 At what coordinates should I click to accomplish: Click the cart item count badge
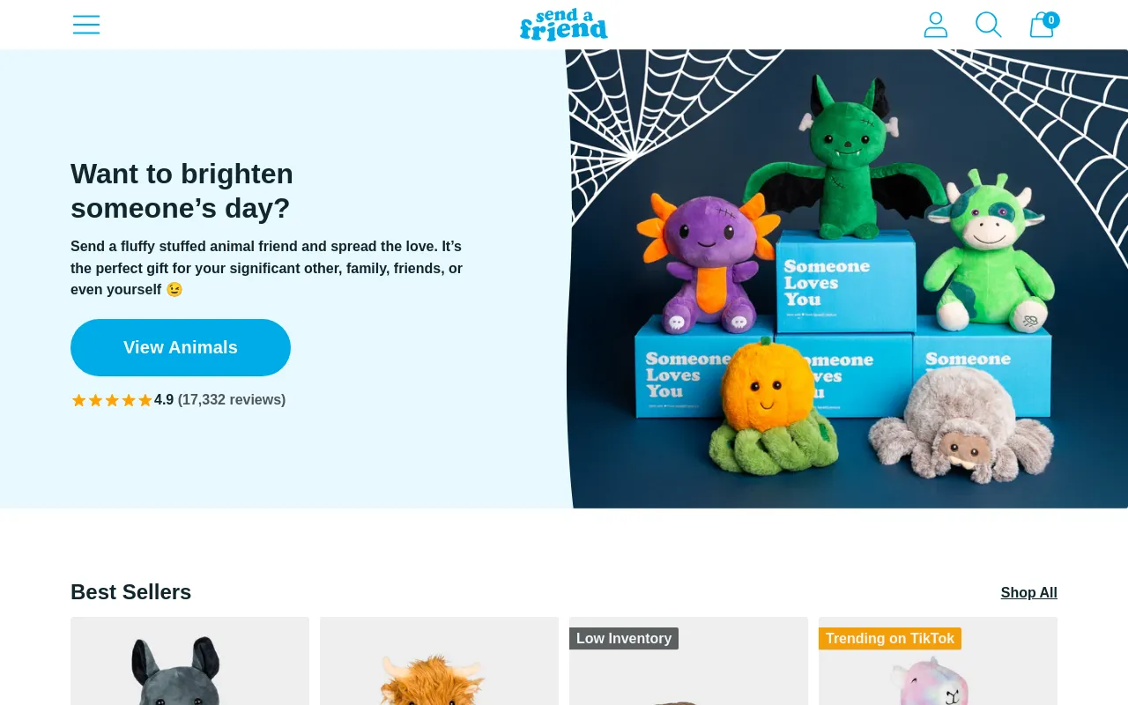1051,19
